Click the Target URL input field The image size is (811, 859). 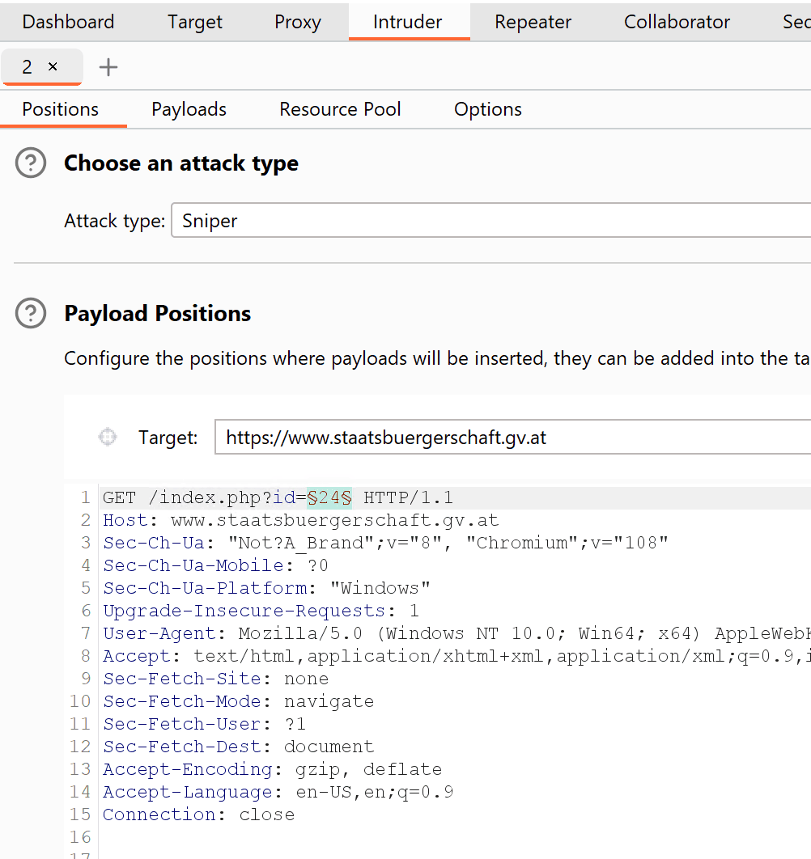point(512,438)
